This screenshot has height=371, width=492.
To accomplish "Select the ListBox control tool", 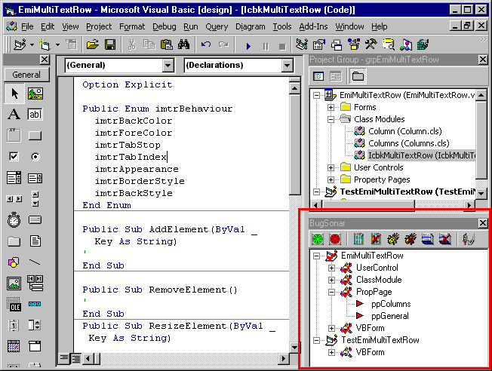I will point(35,178).
